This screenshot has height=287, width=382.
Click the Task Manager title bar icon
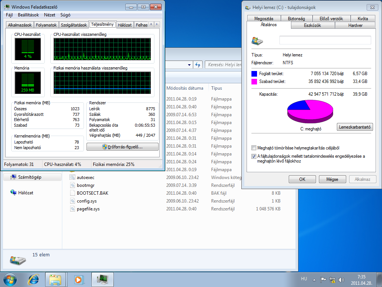[7, 7]
